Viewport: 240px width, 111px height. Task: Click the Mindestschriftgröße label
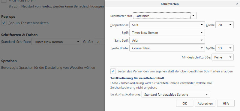coord(196,57)
